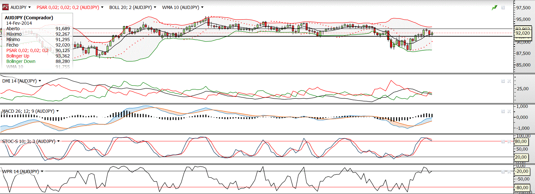Click the WPR 14 (AUDJPY) label
The height and width of the screenshot is (194, 535).
[21, 172]
